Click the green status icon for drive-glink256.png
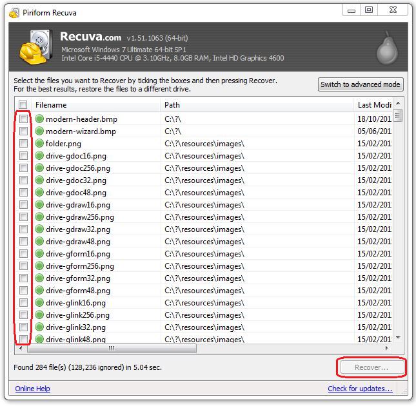Screen dimensions: 416x406 39,315
